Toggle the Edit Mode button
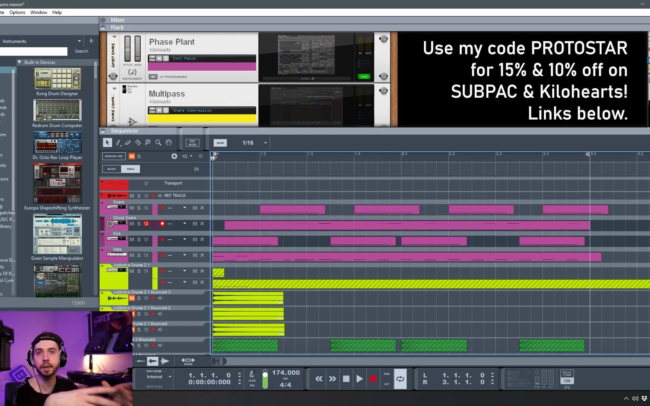The image size is (650, 406). click(x=192, y=143)
